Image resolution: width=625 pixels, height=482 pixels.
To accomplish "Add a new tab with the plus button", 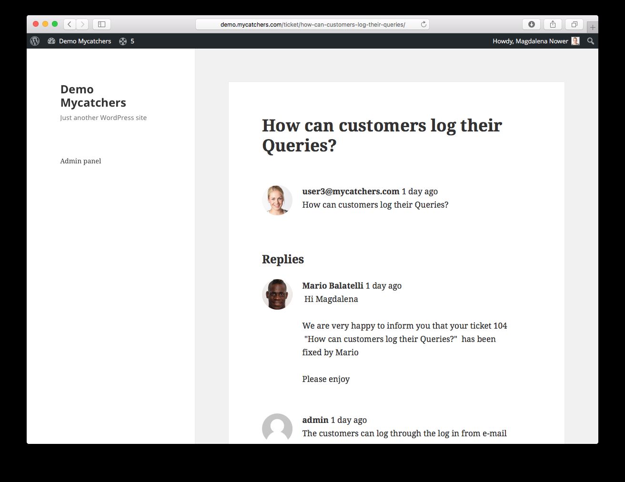I will pos(593,27).
